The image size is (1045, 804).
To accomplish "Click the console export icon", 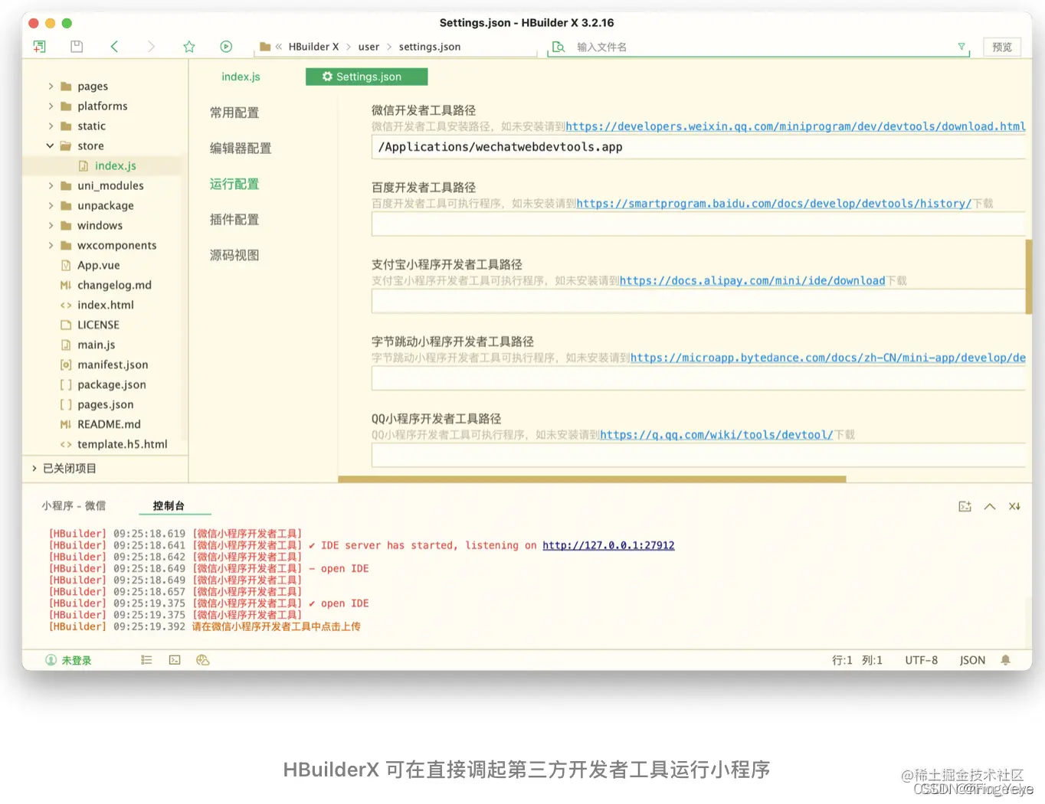I will click(965, 507).
